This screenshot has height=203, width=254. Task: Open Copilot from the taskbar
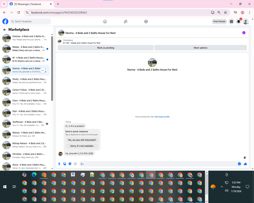24,175
